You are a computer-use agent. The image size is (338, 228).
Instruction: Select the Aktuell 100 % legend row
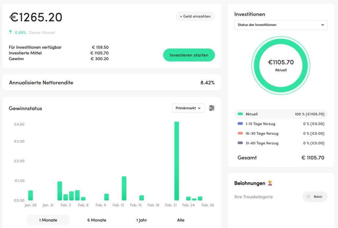(281, 114)
